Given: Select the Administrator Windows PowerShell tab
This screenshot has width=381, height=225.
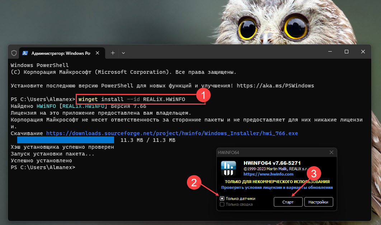Looking at the screenshot, I should pyautogui.click(x=62, y=53).
